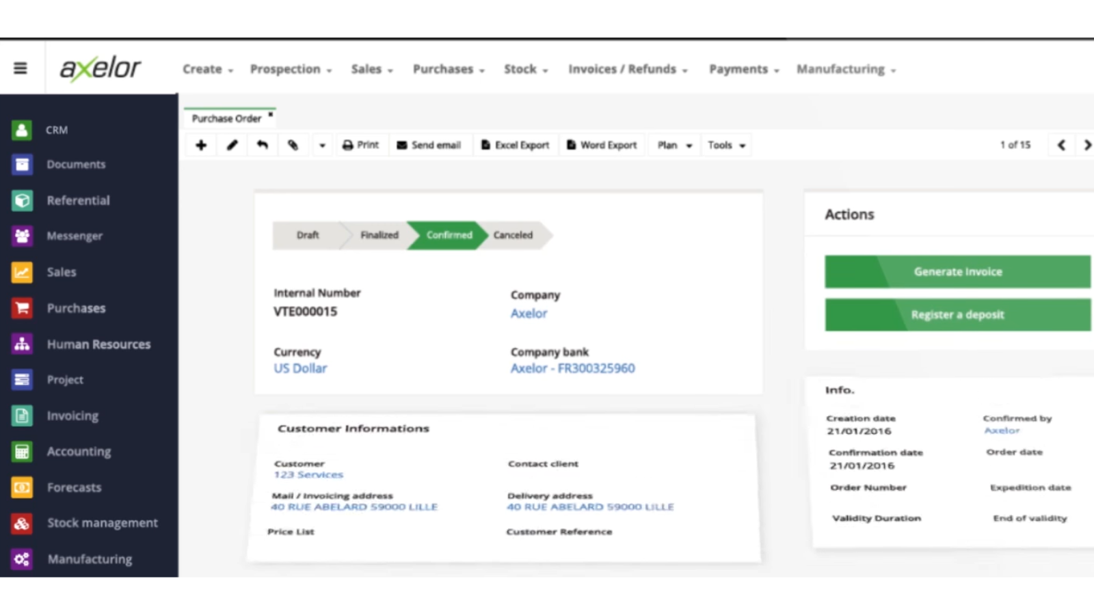
Task: Click the Send email button
Action: point(429,145)
